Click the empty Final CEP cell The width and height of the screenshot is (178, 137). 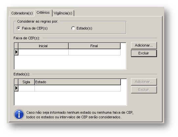(x=94, y=52)
